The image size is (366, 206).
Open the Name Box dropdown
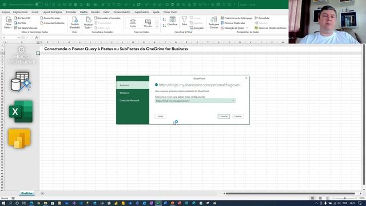coord(19,38)
